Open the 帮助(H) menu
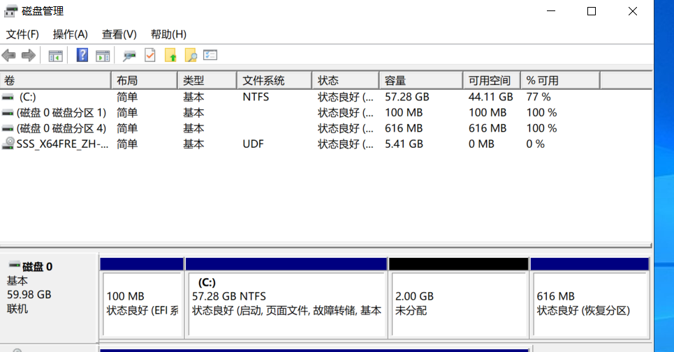Viewport: 674px width, 352px height. click(168, 34)
